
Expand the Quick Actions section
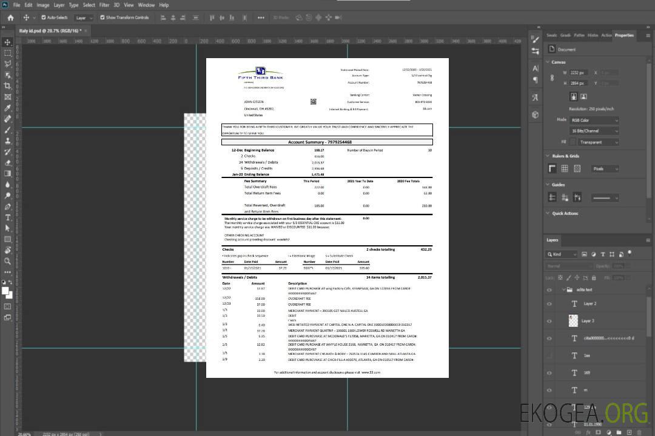(x=548, y=213)
